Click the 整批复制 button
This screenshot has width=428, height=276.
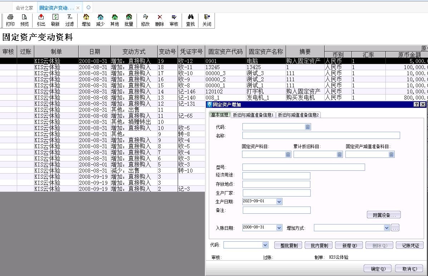[288, 246]
